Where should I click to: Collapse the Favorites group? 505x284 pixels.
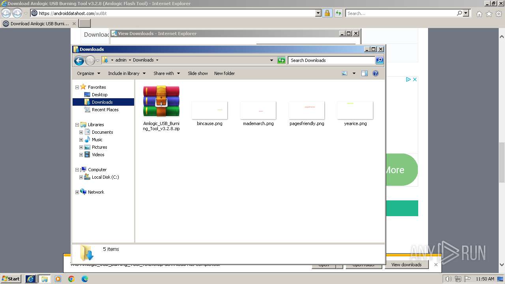(77, 87)
